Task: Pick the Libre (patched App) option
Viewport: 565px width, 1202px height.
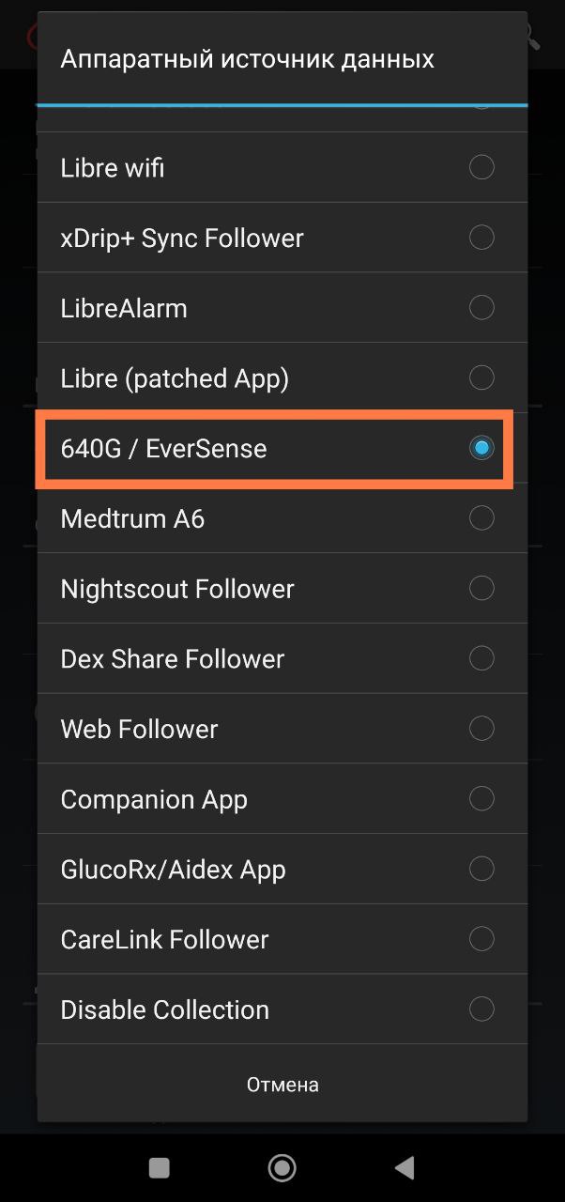Action: [481, 378]
